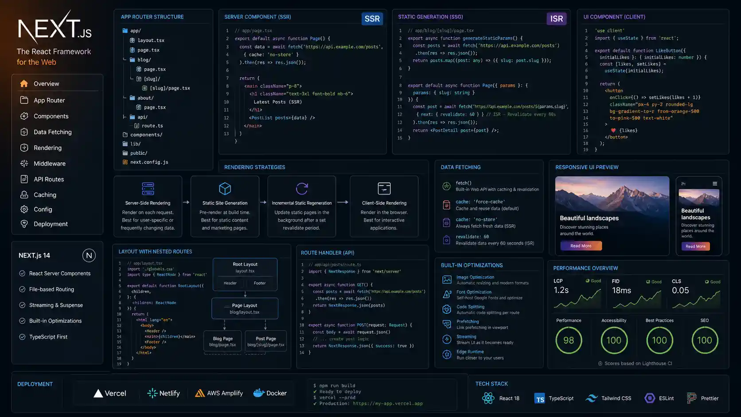Screen dimensions: 741x417
Task: Click the Accessibility 100 score ring
Action: [x=614, y=340]
